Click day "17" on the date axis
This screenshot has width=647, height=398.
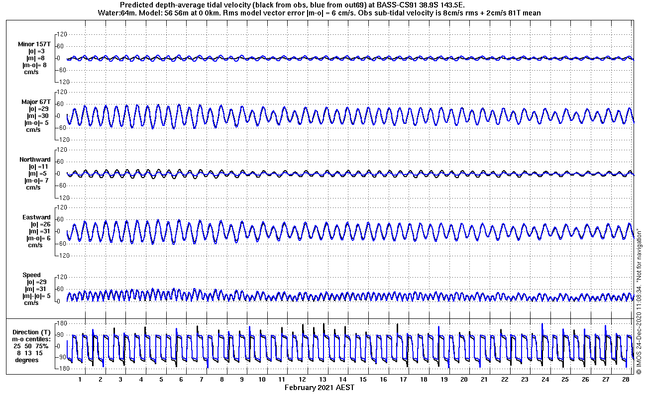(403, 379)
